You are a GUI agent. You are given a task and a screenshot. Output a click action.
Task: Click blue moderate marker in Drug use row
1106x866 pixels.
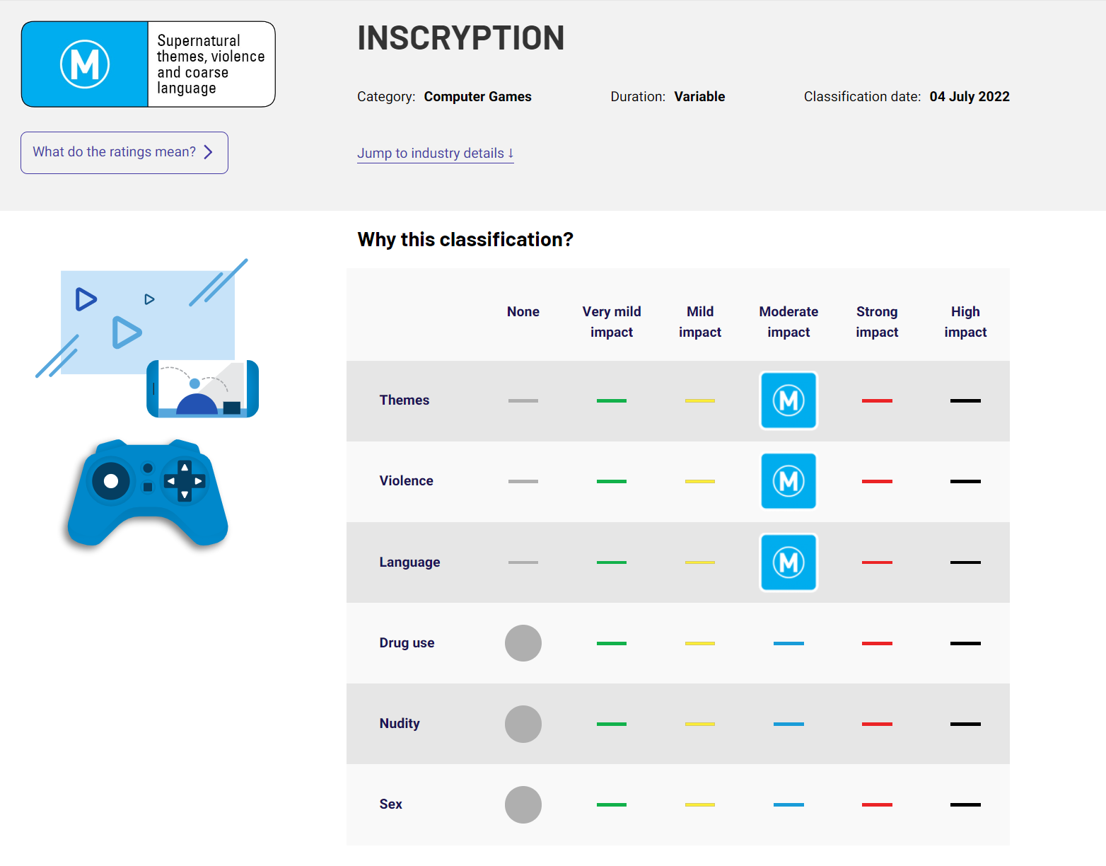tap(788, 644)
